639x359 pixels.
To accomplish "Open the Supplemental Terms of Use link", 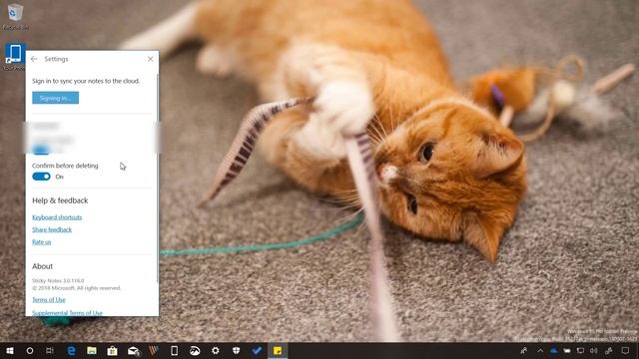I will [x=67, y=312].
